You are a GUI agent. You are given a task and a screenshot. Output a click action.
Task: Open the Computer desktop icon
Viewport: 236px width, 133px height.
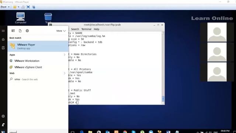point(21,18)
